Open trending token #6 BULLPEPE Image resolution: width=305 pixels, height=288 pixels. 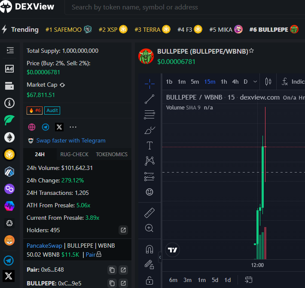coord(274,30)
